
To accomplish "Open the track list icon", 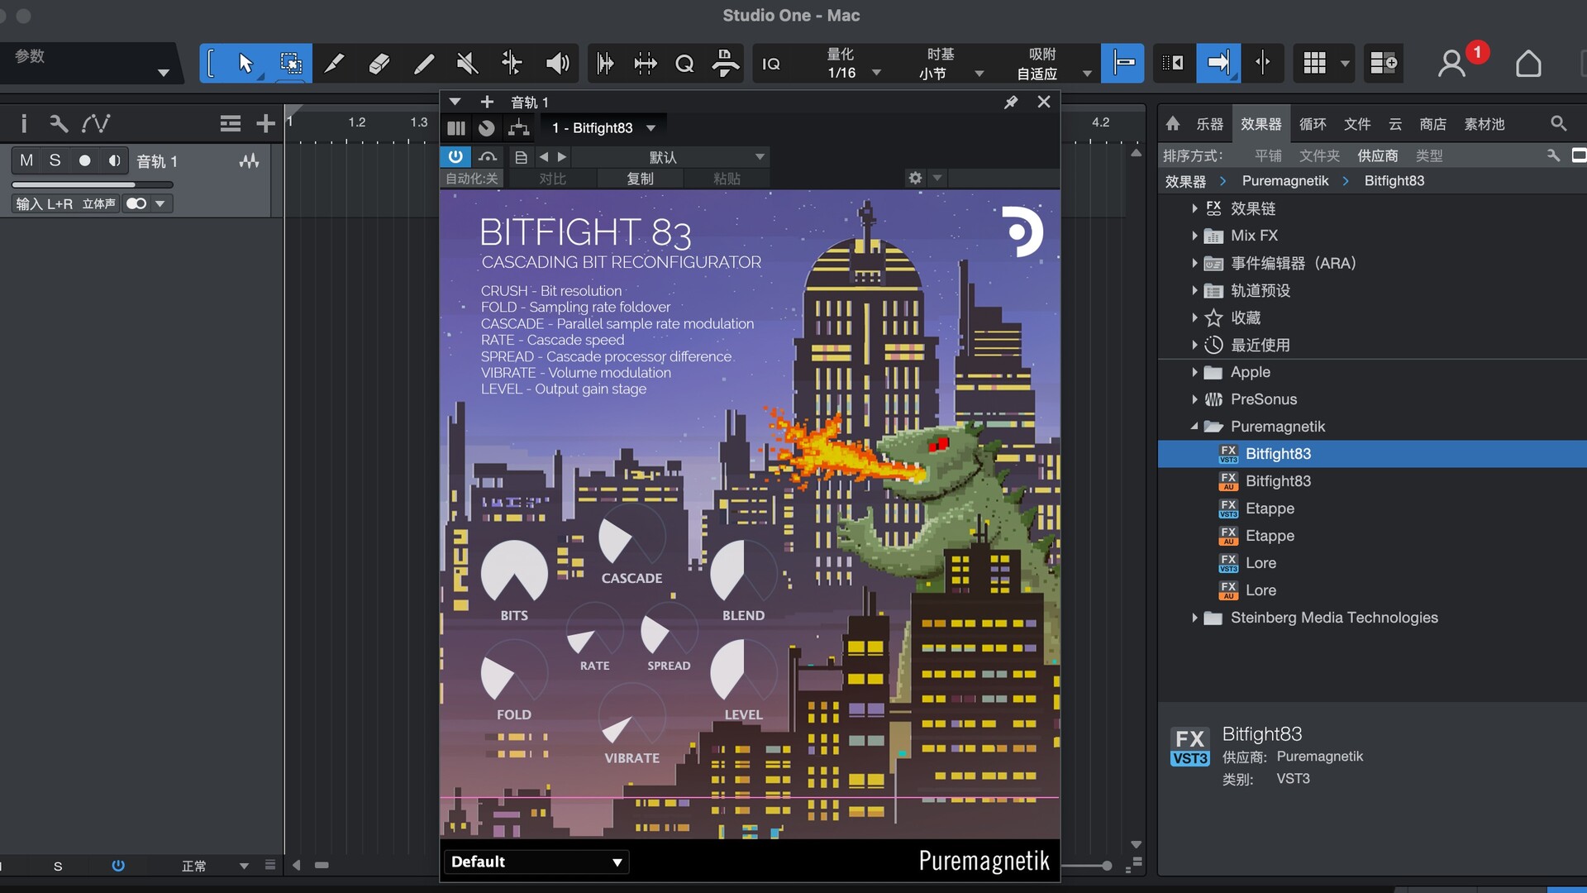I will [x=231, y=124].
